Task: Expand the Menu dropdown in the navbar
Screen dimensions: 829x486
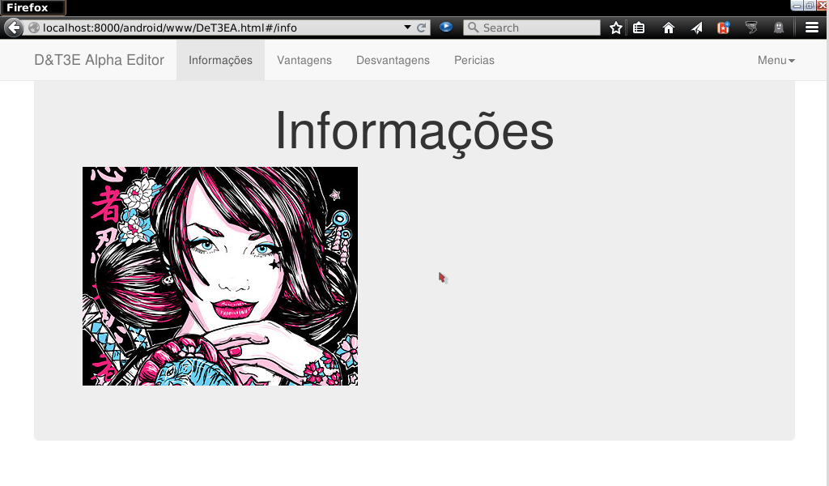Action: click(776, 60)
